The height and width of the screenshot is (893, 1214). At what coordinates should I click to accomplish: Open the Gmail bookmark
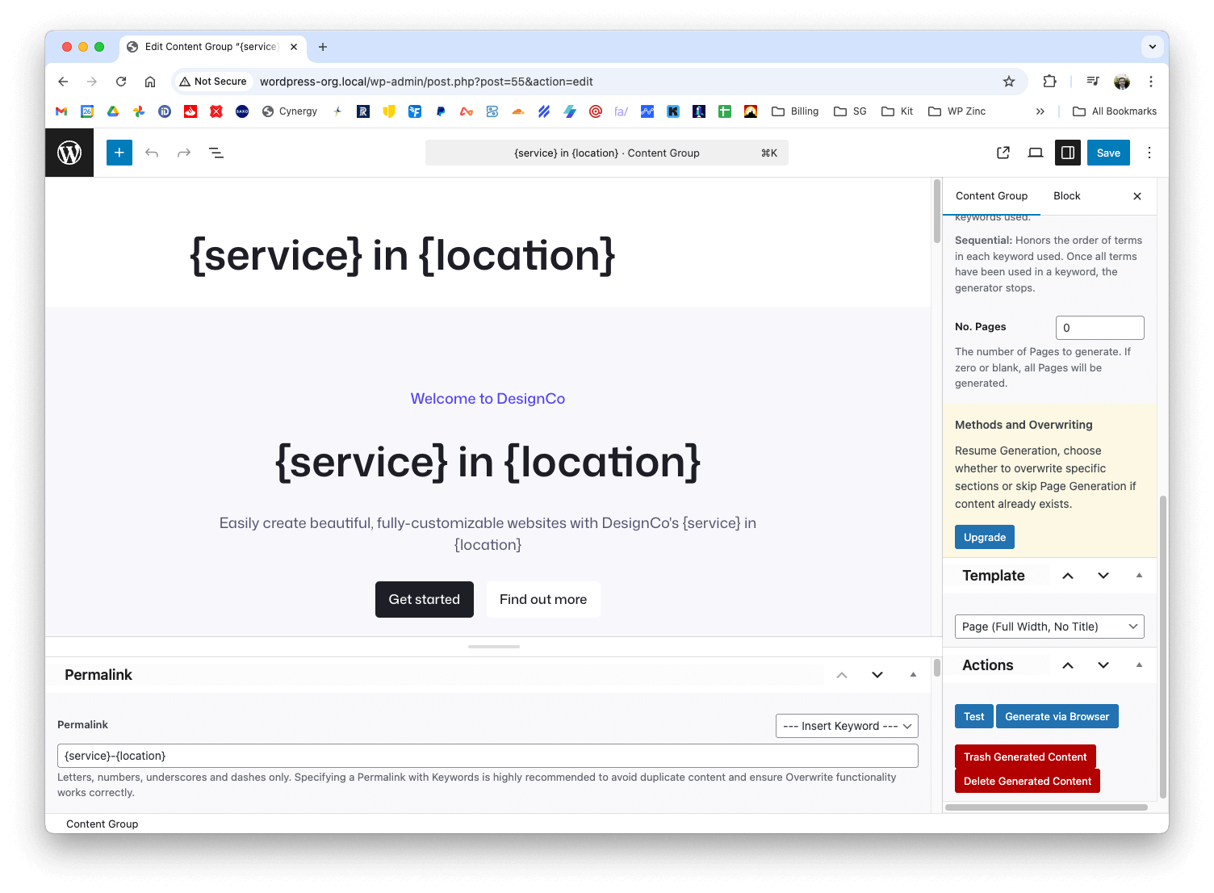point(61,111)
